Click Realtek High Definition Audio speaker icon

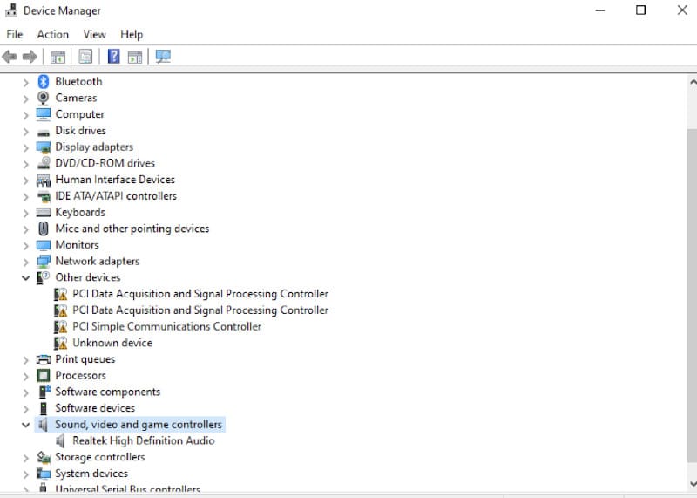coord(60,441)
